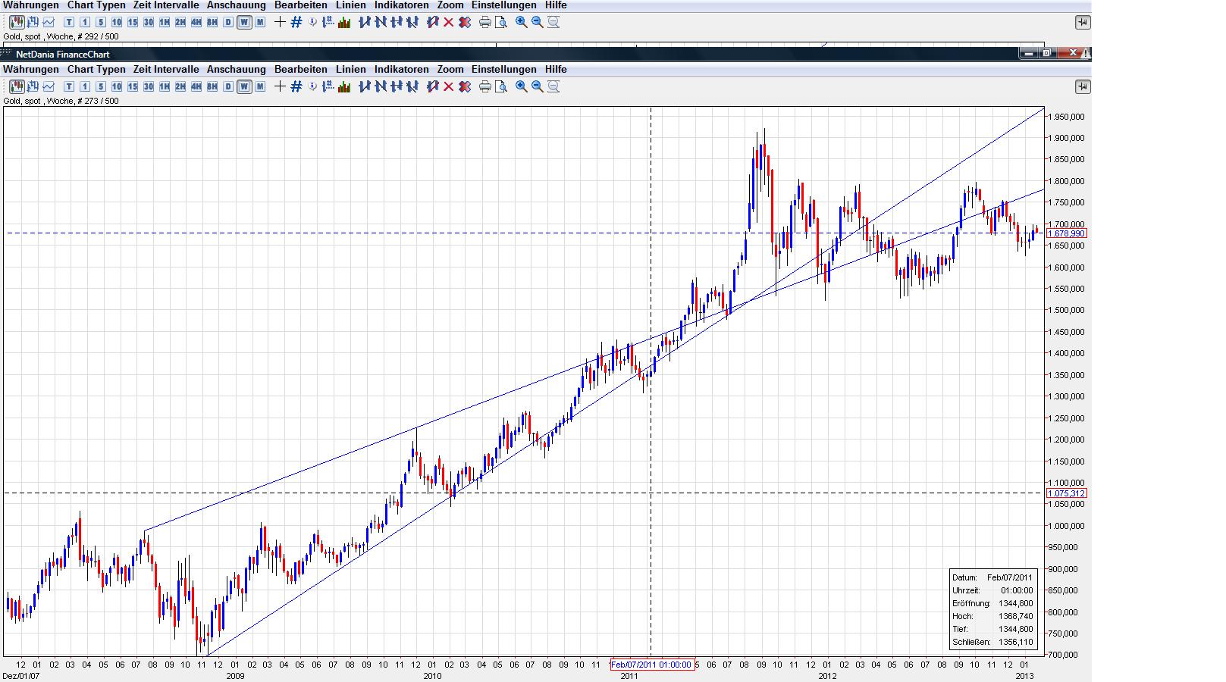Open Zoom menu in front window
The image size is (1226, 682).
tap(450, 69)
